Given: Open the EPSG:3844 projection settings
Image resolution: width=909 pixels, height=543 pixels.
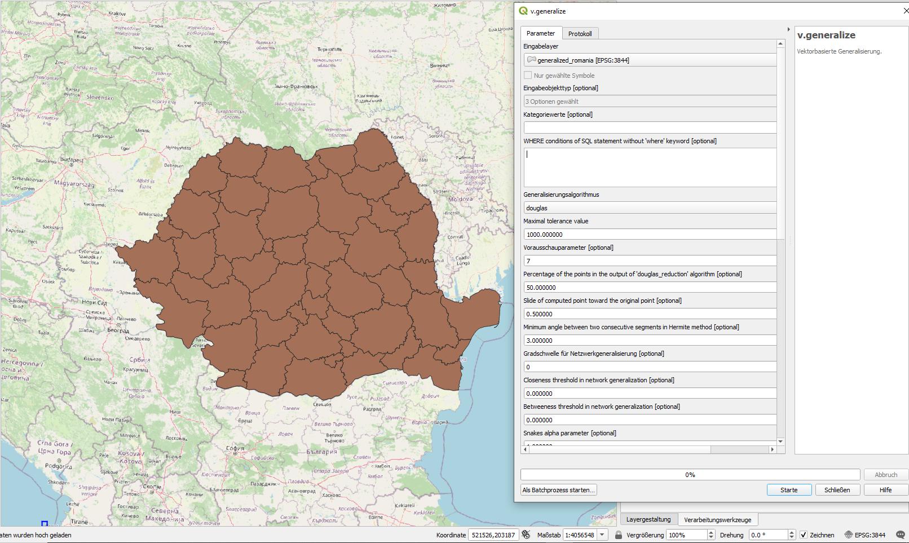Looking at the screenshot, I should coord(865,535).
